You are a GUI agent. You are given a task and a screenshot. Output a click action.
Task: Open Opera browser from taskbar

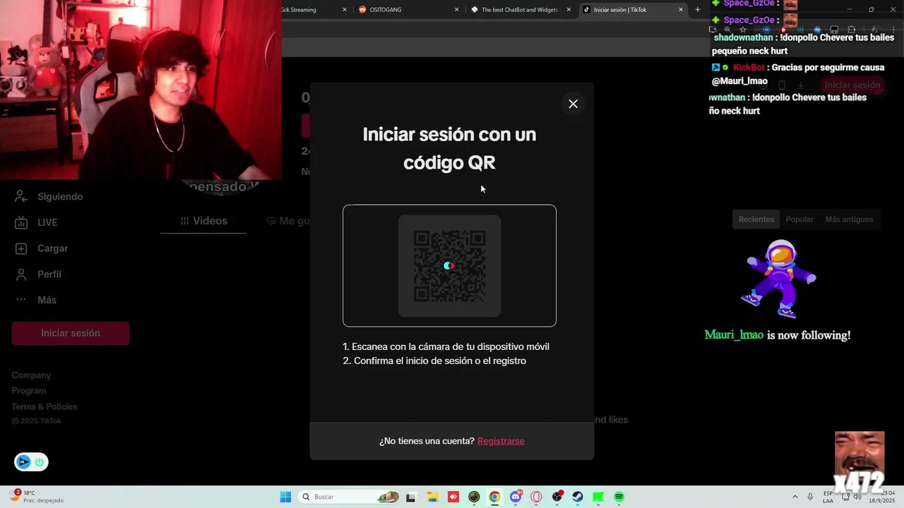[536, 497]
